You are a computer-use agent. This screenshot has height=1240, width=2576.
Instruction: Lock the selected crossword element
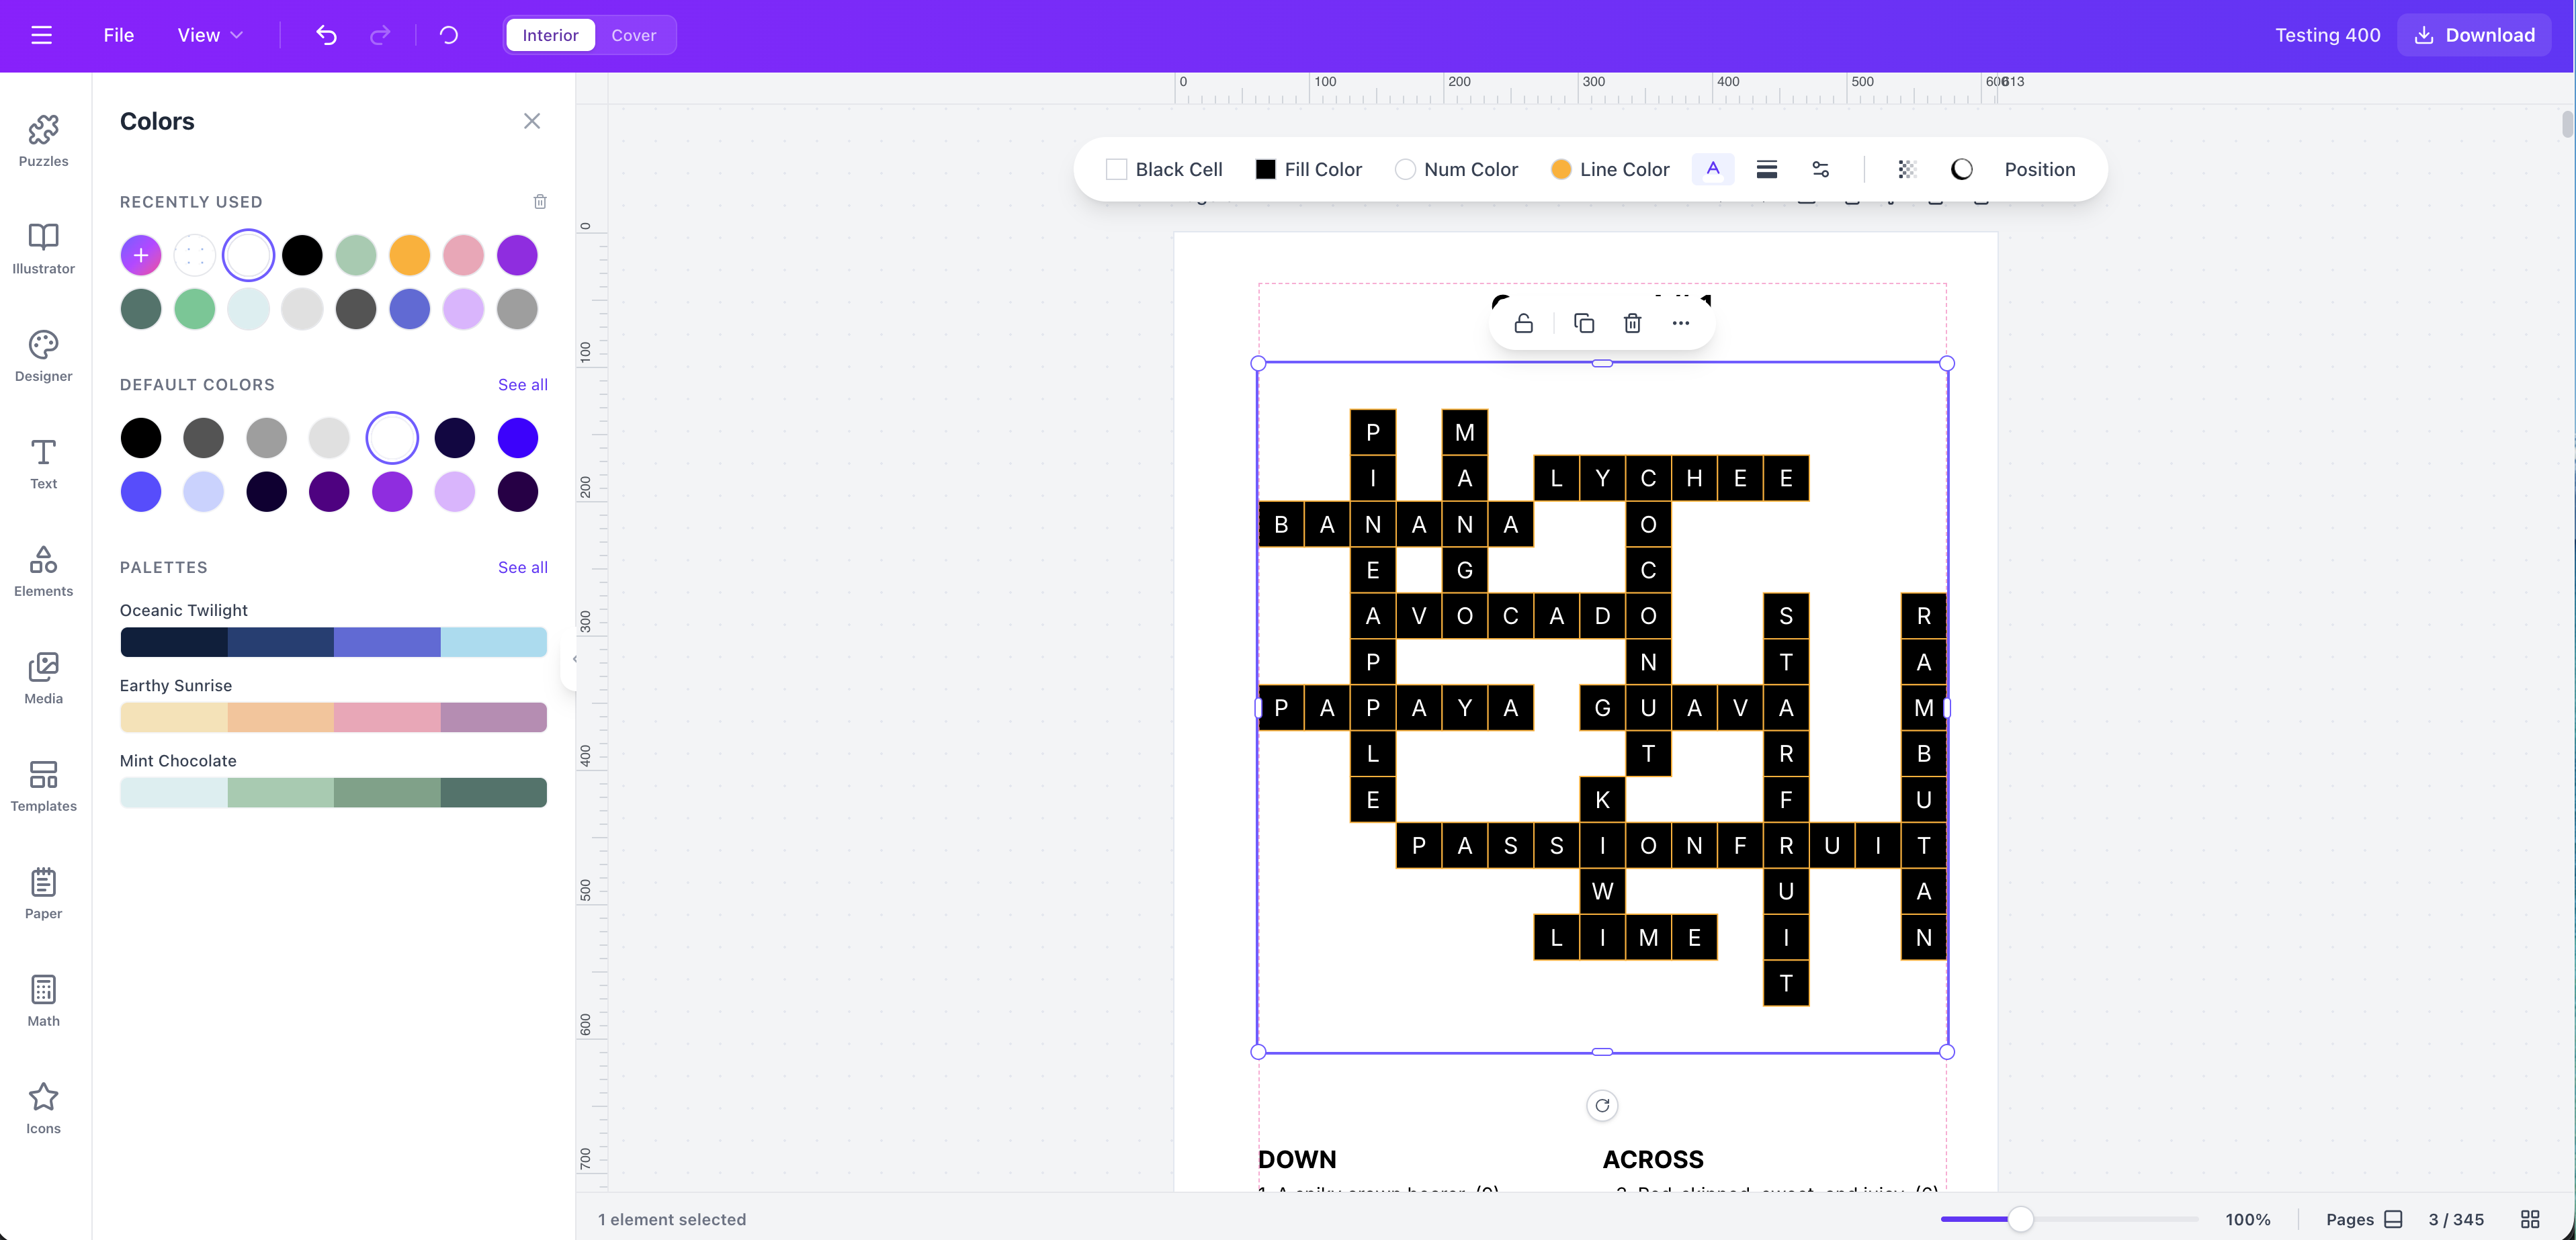pyautogui.click(x=1523, y=322)
